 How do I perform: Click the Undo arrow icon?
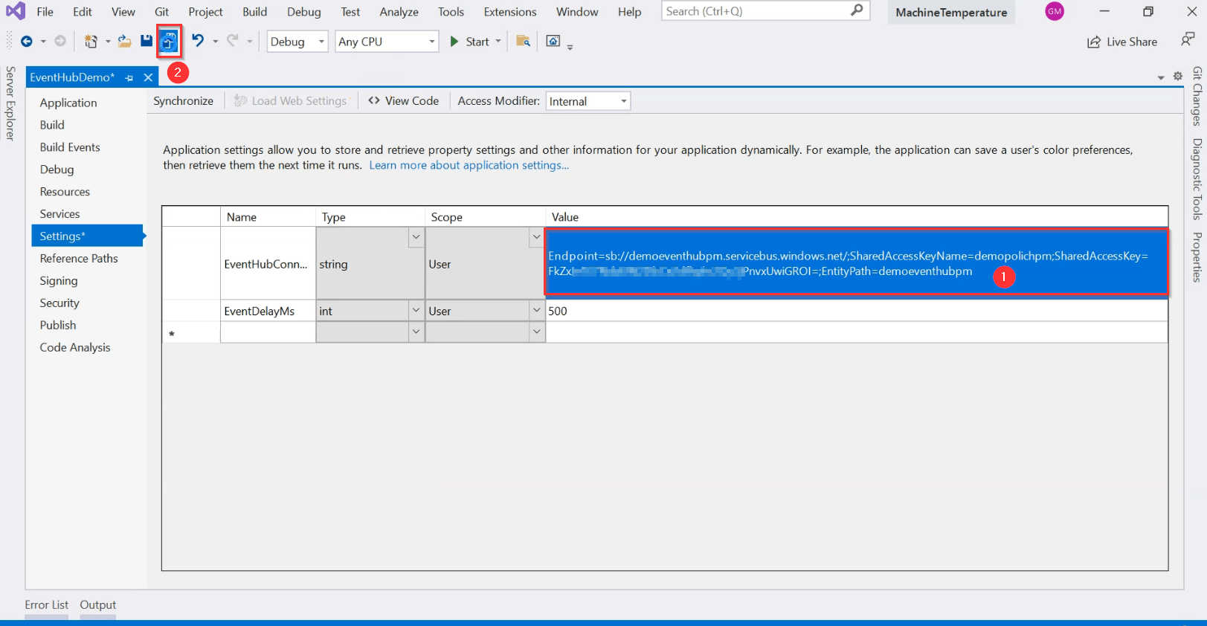point(198,41)
